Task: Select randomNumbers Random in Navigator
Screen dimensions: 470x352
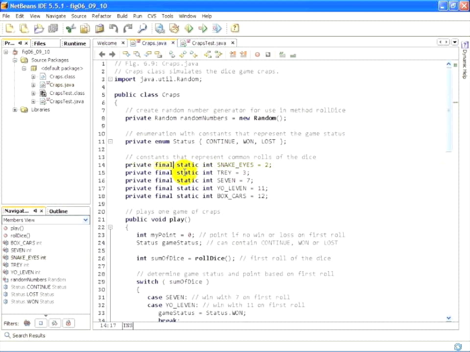Action: point(38,280)
